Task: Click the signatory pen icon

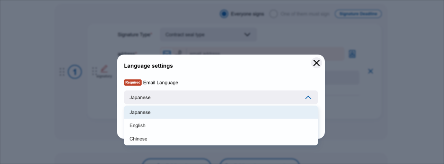Action: tap(104, 69)
